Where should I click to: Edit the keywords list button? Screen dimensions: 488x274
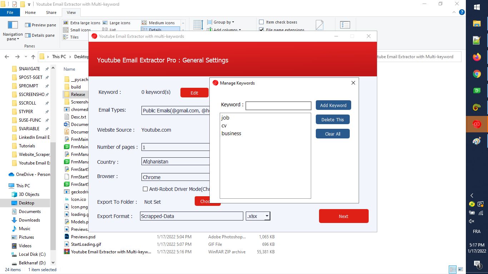pos(194,93)
